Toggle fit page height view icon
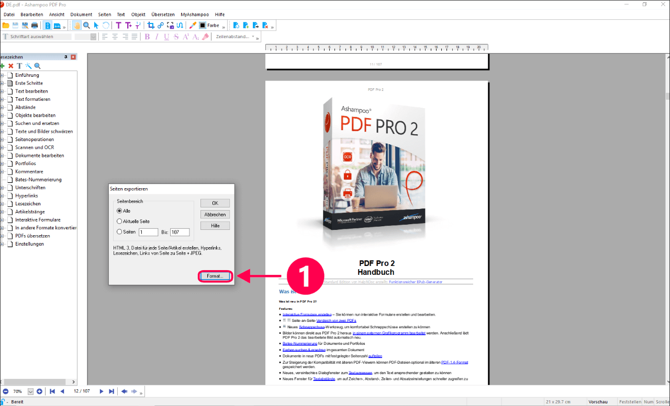The width and height of the screenshot is (670, 406). (47, 25)
